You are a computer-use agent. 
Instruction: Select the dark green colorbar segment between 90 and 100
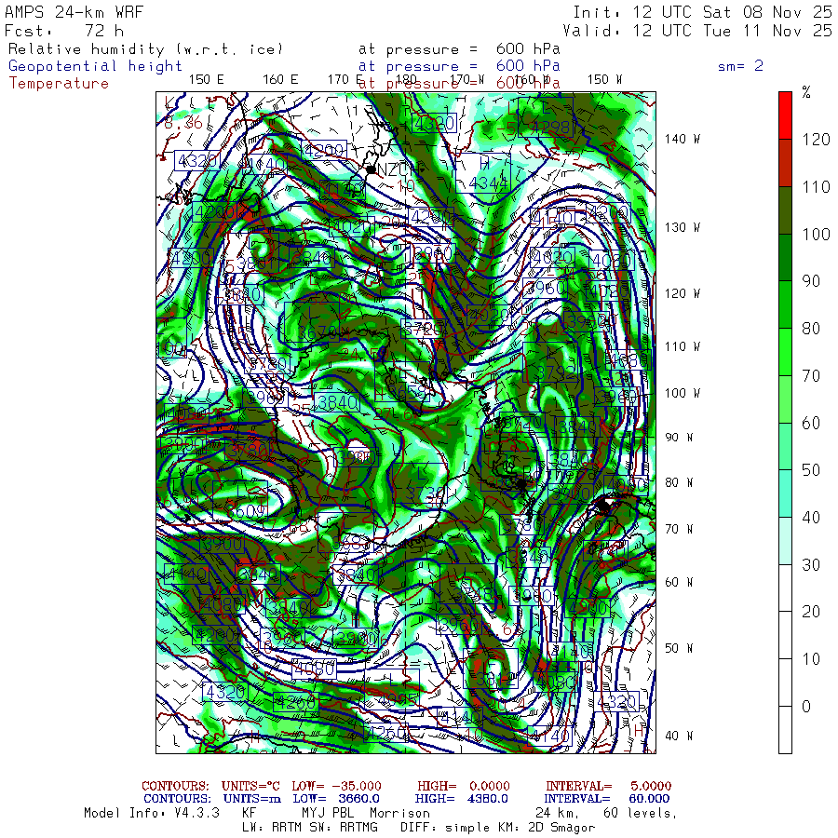click(x=785, y=257)
